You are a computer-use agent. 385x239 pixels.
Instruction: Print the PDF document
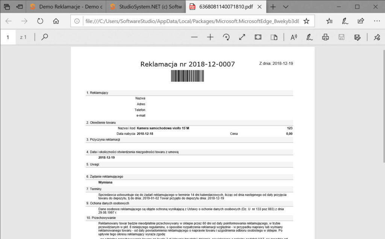[326, 37]
